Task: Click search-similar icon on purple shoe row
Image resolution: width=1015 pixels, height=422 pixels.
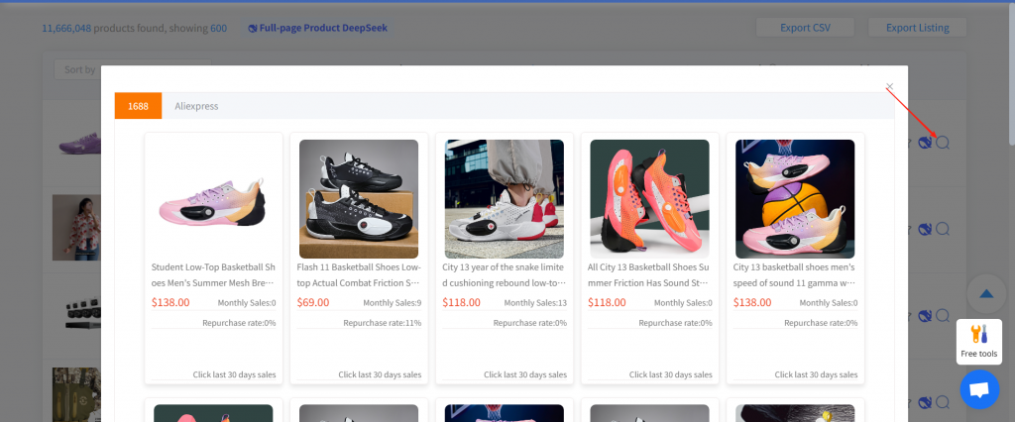Action: click(x=943, y=143)
